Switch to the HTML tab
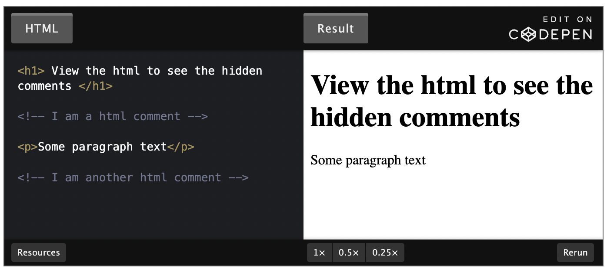The width and height of the screenshot is (607, 269). (42, 29)
